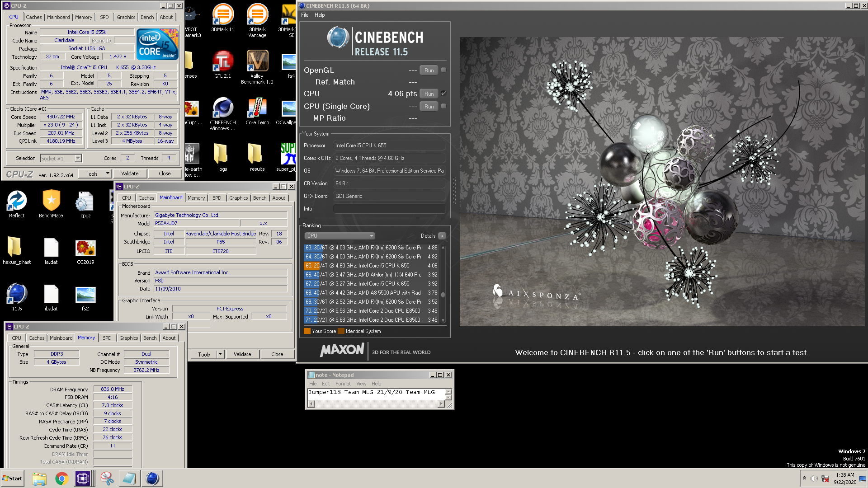Open the CC2019 image icon
Image resolution: width=868 pixels, height=488 pixels.
(85, 251)
